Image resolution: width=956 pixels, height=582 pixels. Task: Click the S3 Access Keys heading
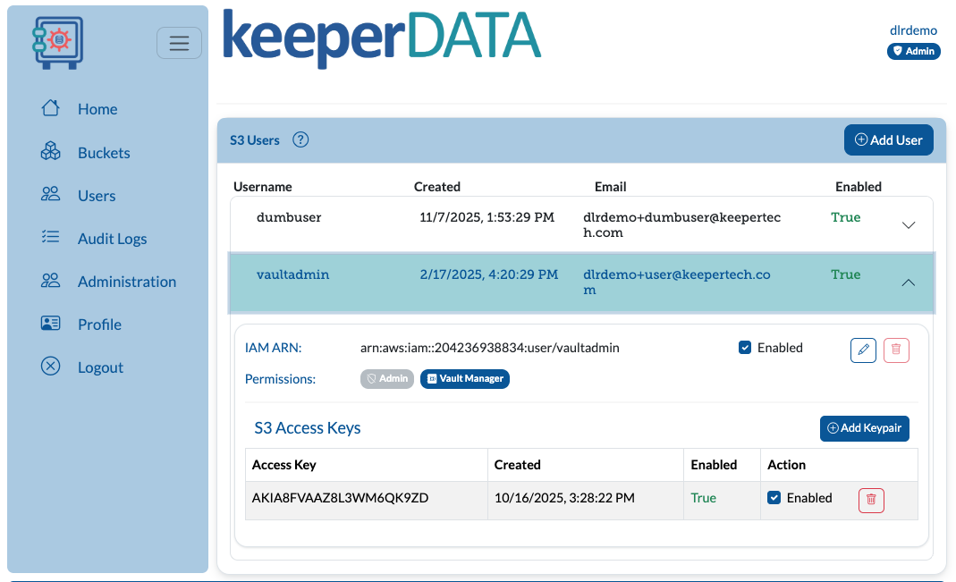coord(308,428)
